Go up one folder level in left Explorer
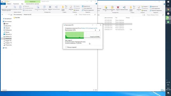The image size is (171, 96). coord(9,15)
